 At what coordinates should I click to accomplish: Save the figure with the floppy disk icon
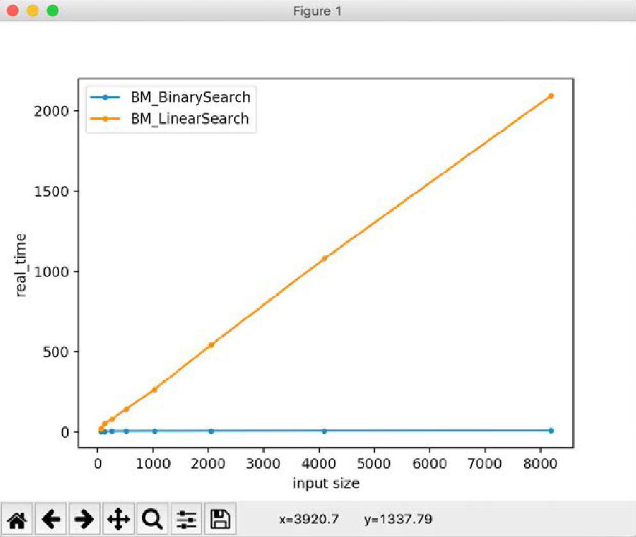(x=220, y=519)
